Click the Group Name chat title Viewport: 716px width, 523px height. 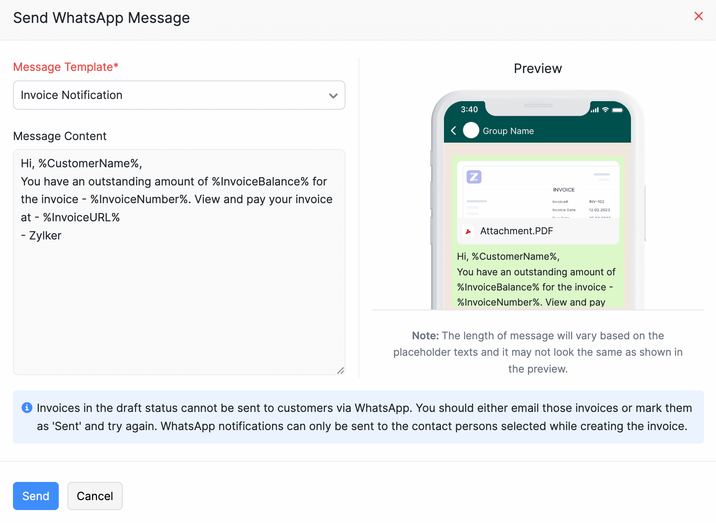[508, 131]
